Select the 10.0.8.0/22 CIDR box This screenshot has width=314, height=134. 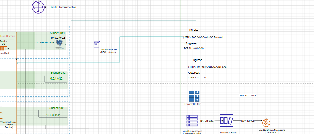[53, 115]
